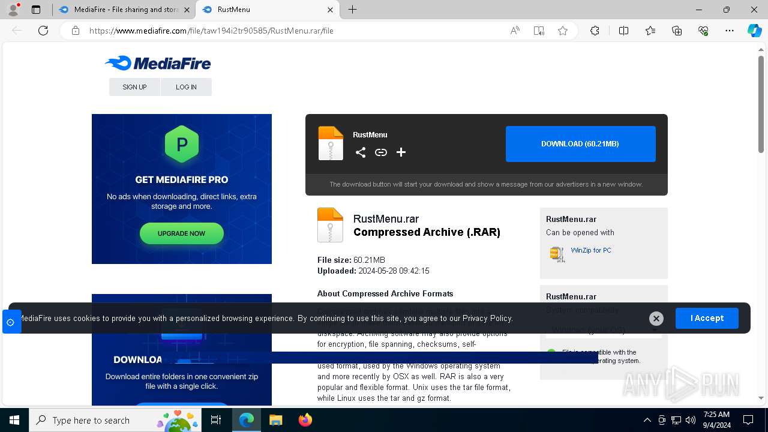
Task: Open cookie privacy settings icon on left edge
Action: pos(10,322)
